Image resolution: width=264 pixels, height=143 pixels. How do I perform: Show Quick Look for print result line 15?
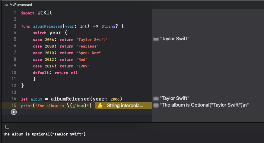pyautogui.click(x=156, y=105)
